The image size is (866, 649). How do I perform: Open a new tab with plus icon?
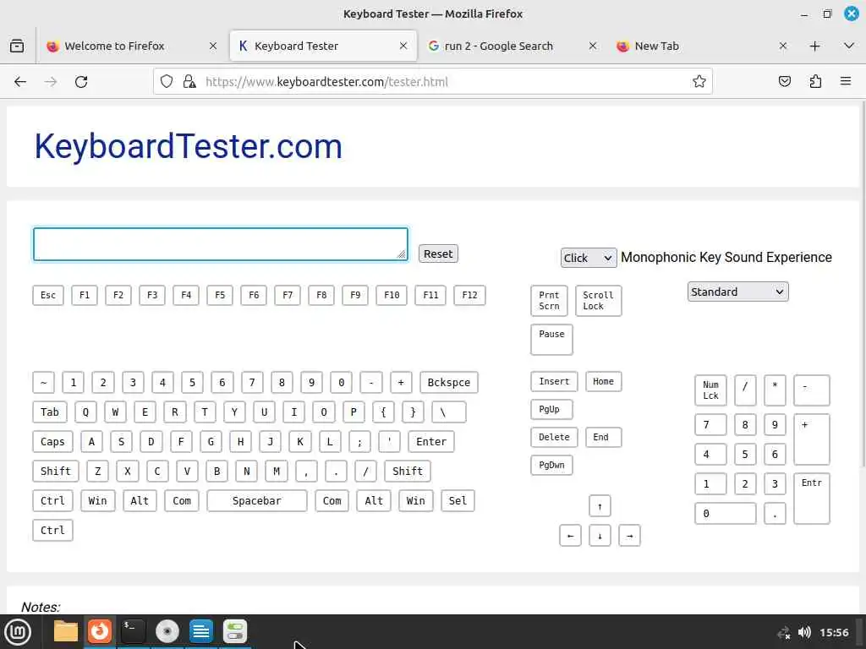click(814, 46)
